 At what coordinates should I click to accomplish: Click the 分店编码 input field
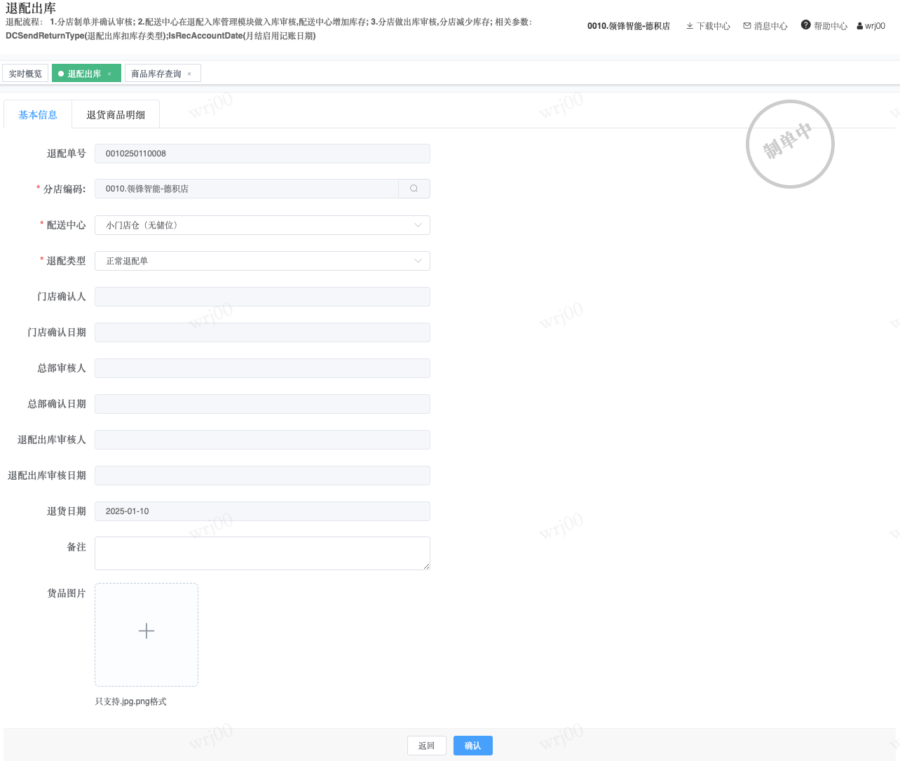coord(247,189)
